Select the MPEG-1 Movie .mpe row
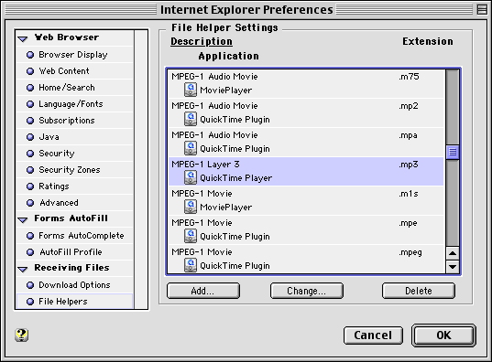Viewport: 492px width, 362px height. [306, 229]
